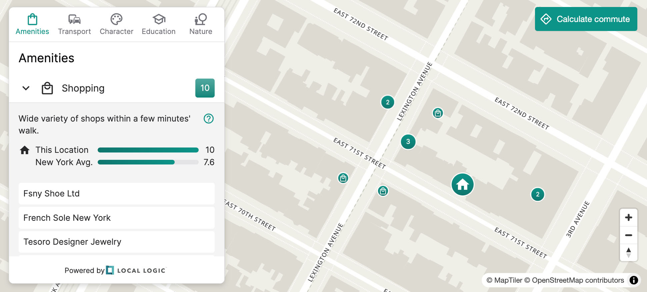Open the Local Logic logo link
The height and width of the screenshot is (292, 647).
click(136, 270)
